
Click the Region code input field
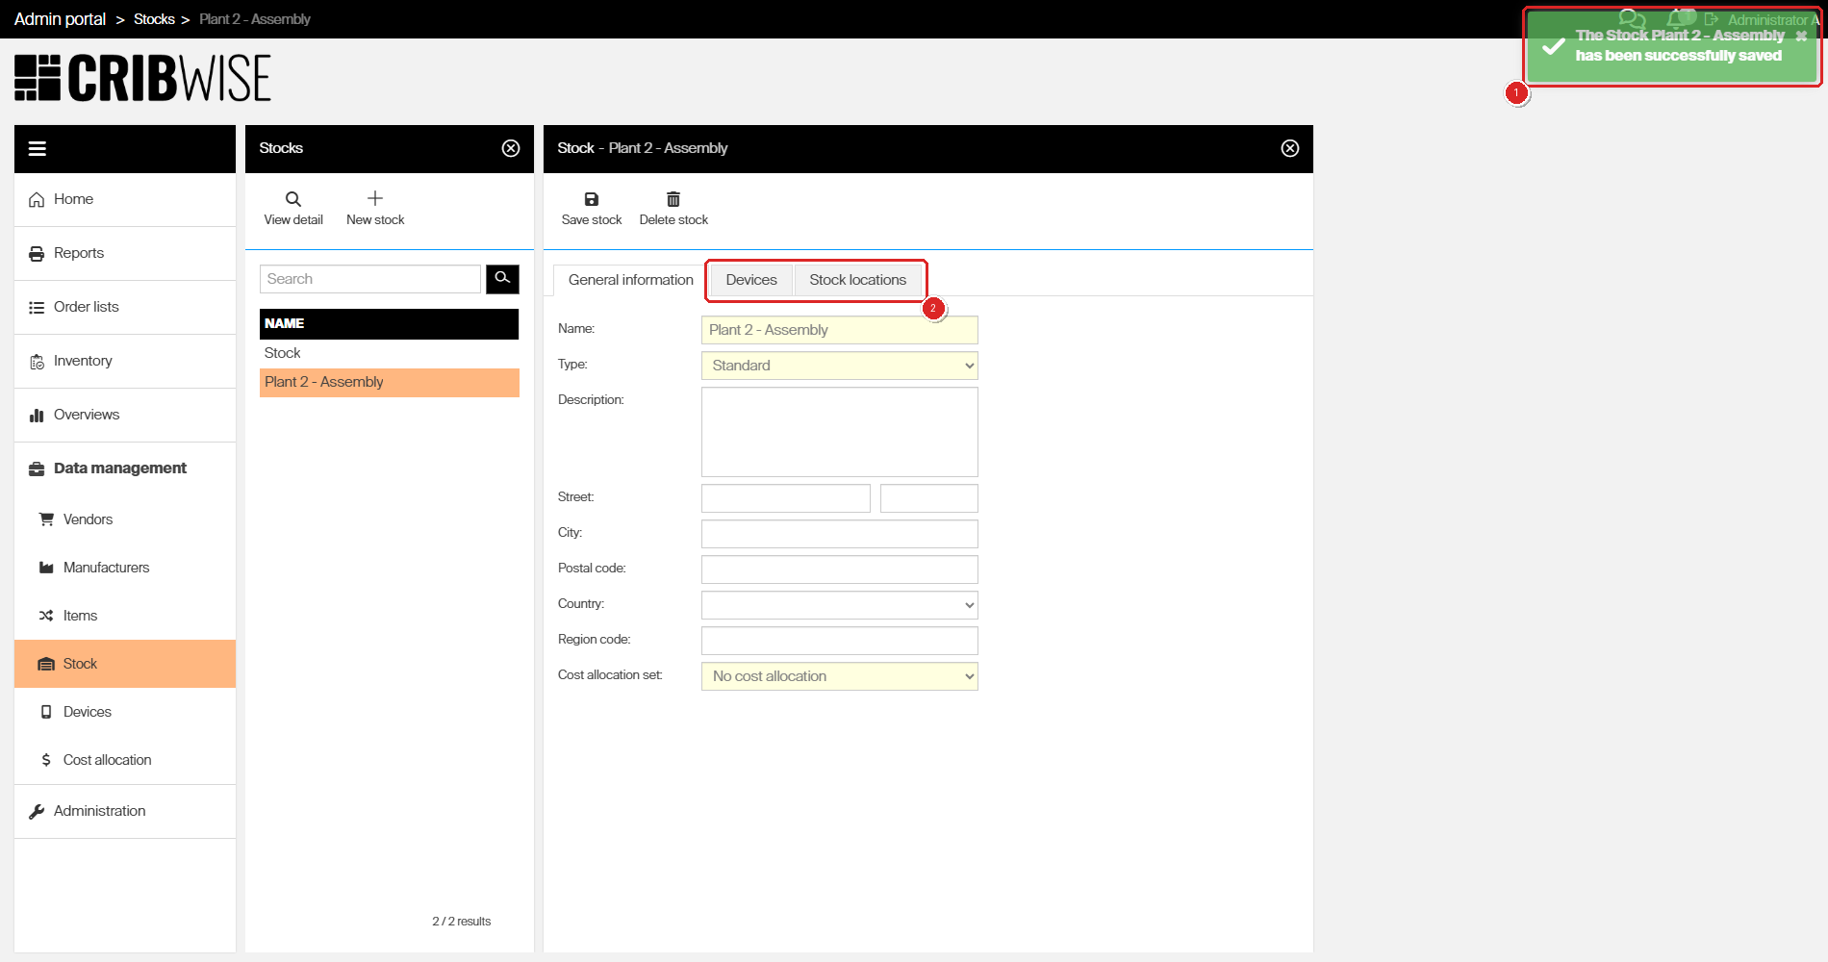point(840,641)
